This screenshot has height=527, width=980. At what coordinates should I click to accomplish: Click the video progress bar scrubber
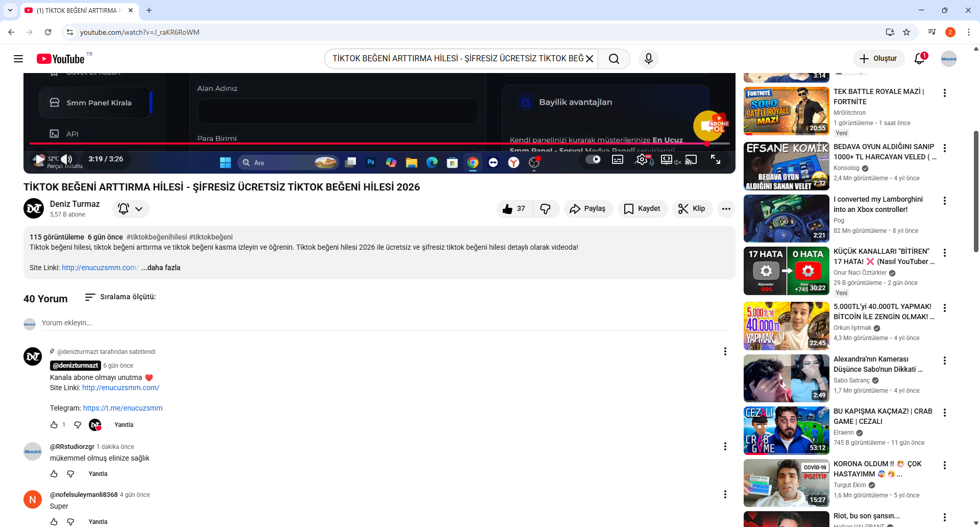707,143
